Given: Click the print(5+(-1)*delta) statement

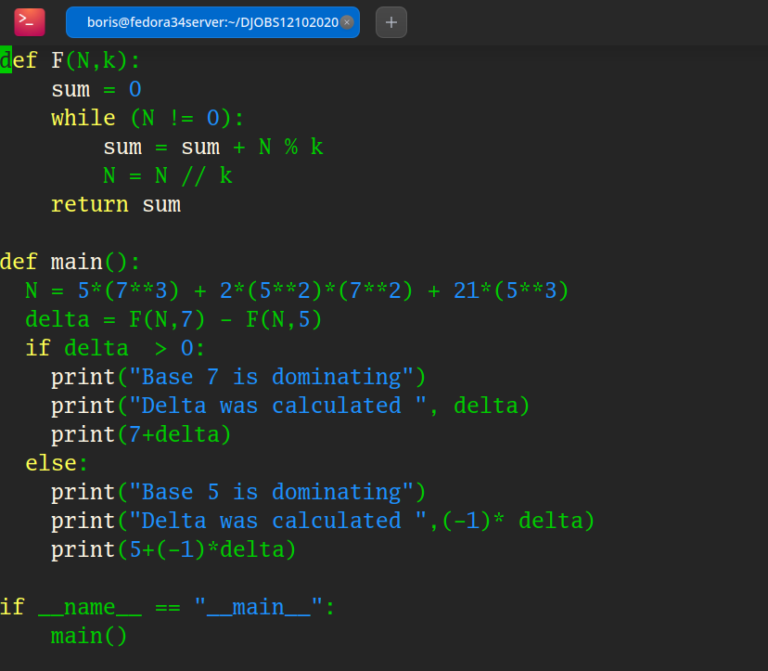Looking at the screenshot, I should (x=173, y=549).
